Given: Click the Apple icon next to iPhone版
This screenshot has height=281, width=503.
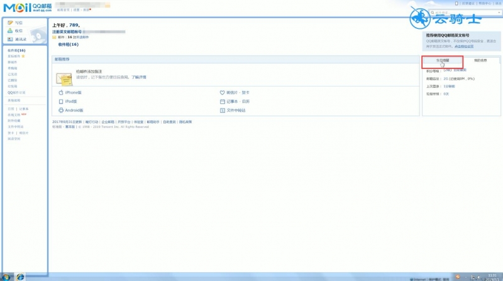Looking at the screenshot, I should pos(61,92).
